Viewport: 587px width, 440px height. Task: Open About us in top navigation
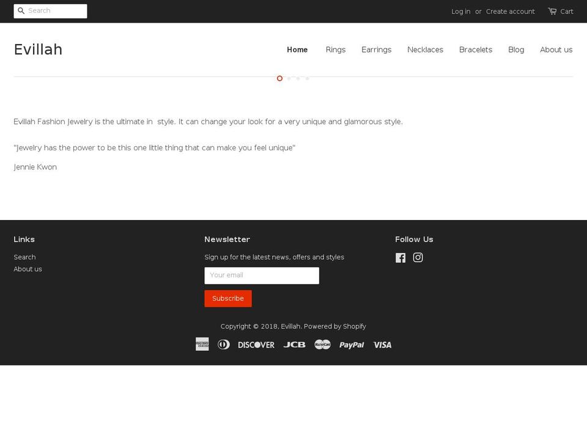tap(556, 50)
